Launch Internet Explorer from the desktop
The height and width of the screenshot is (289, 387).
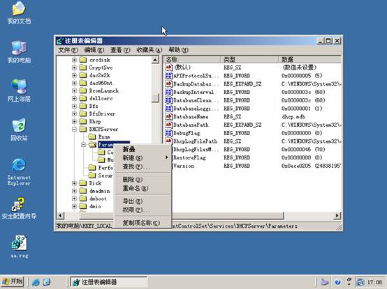19,172
